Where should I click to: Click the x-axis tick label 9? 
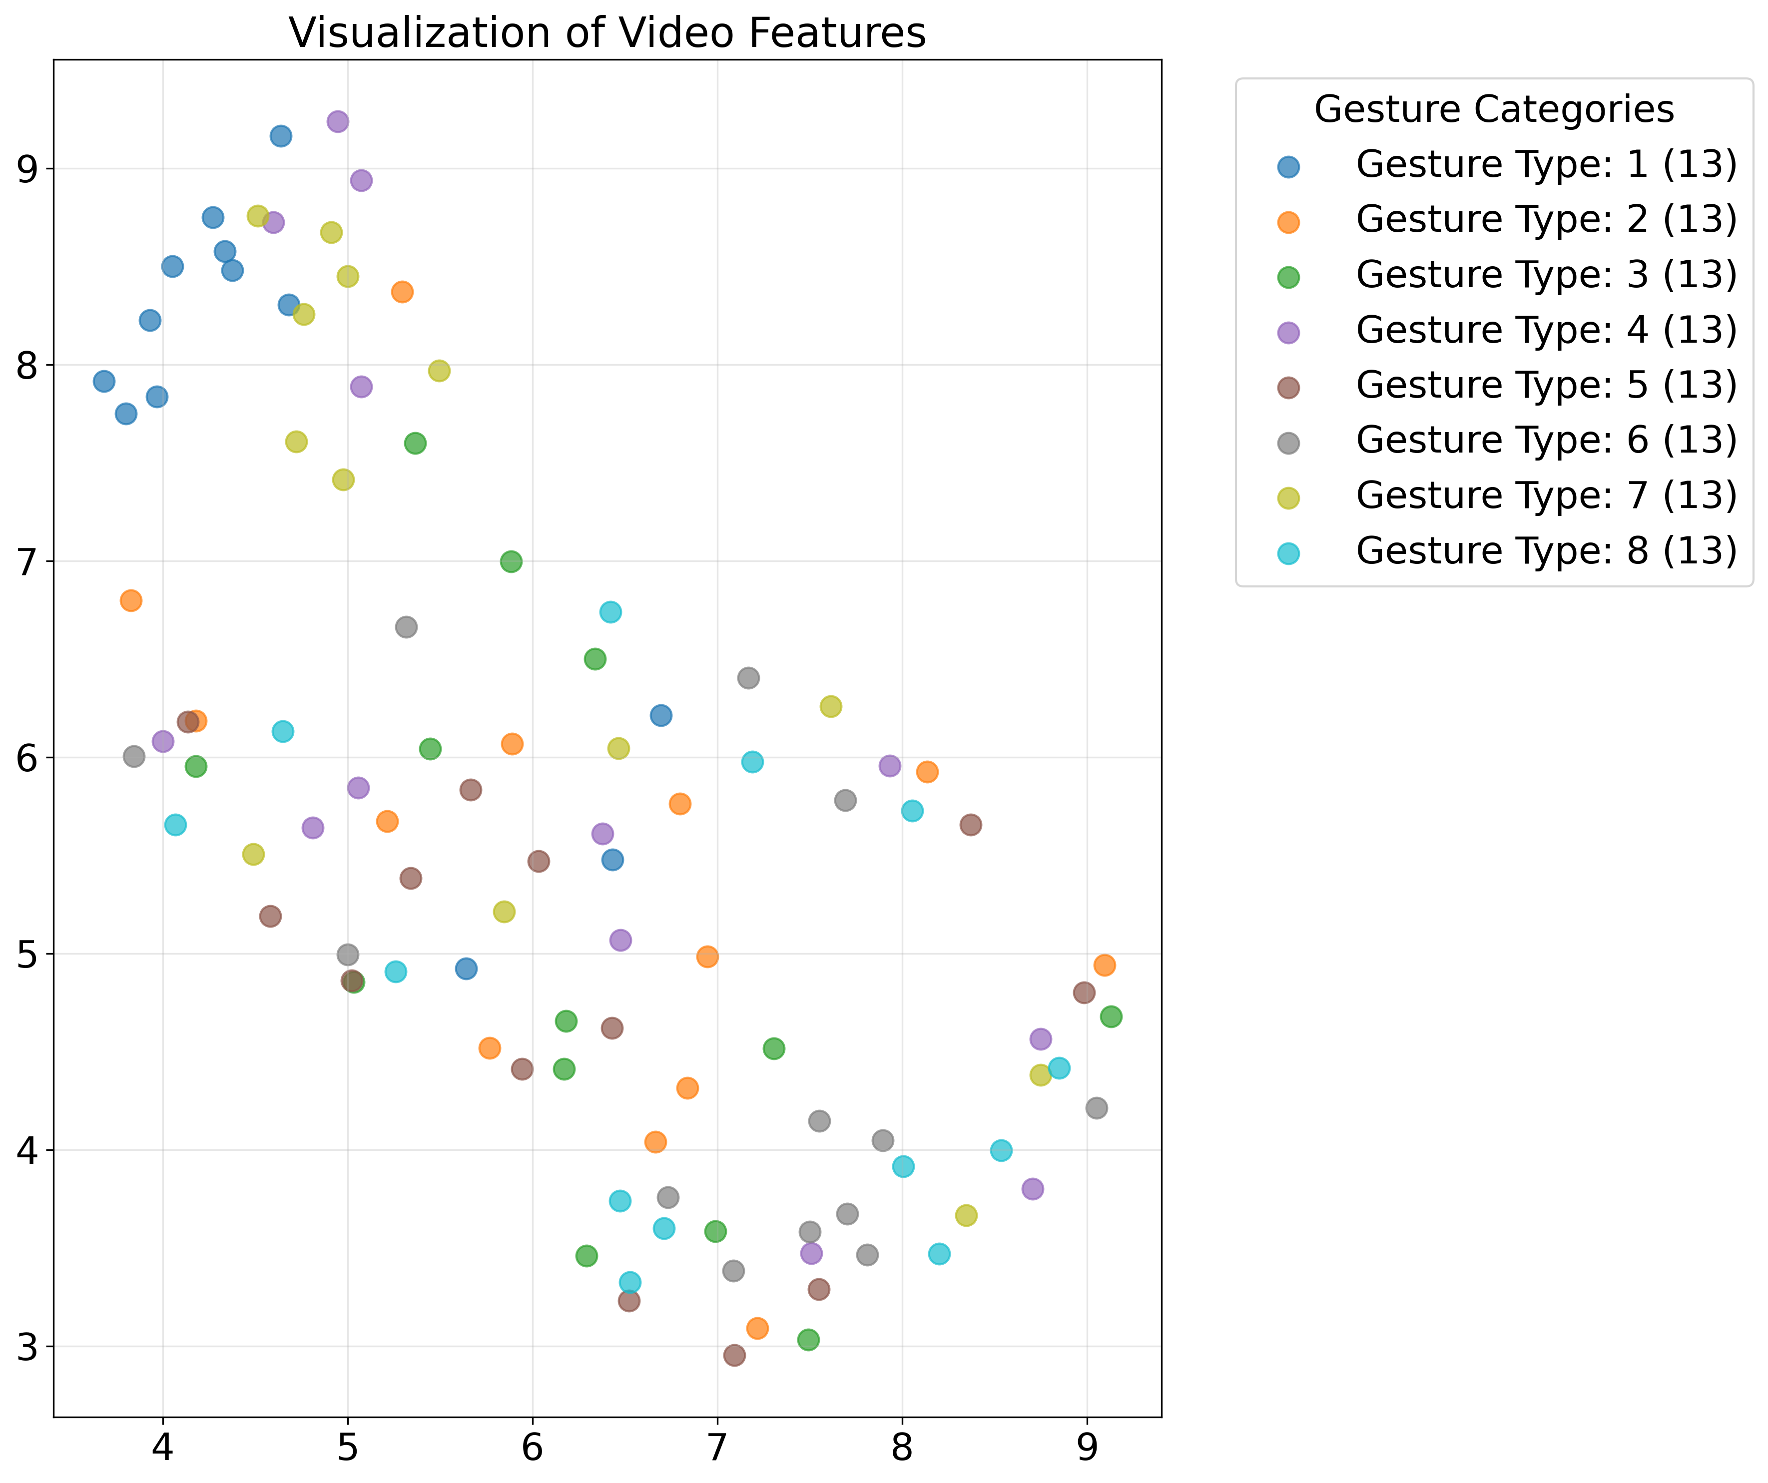(x=1087, y=1448)
